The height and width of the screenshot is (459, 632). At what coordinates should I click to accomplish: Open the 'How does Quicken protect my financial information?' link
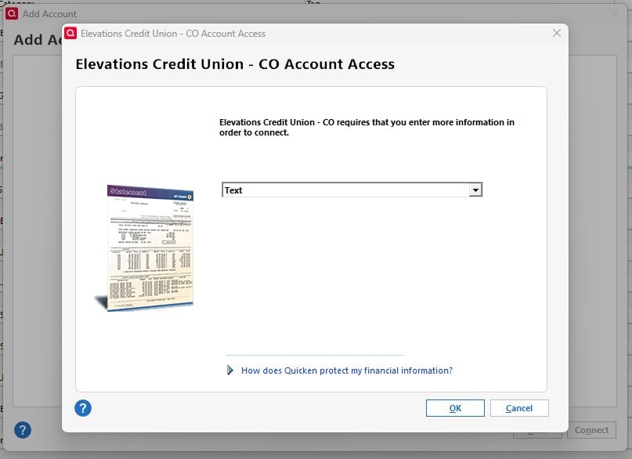click(347, 370)
